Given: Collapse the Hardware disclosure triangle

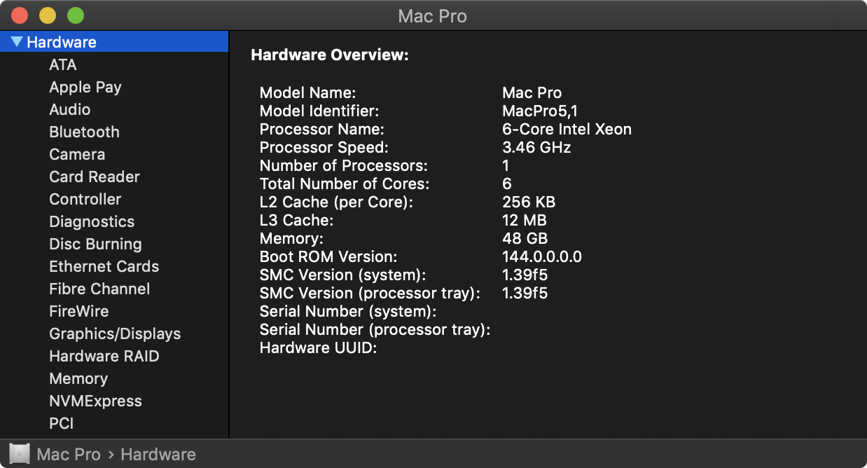Looking at the screenshot, I should click(17, 42).
